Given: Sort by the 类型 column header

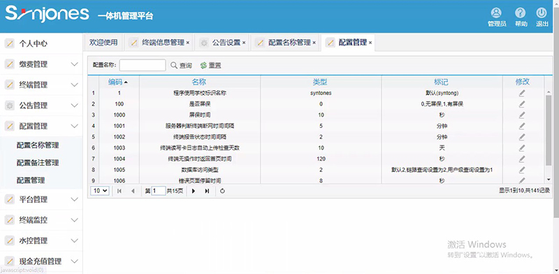Looking at the screenshot, I should click(x=321, y=82).
